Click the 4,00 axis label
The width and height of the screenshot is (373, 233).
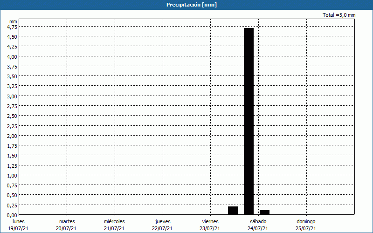click(x=12, y=57)
